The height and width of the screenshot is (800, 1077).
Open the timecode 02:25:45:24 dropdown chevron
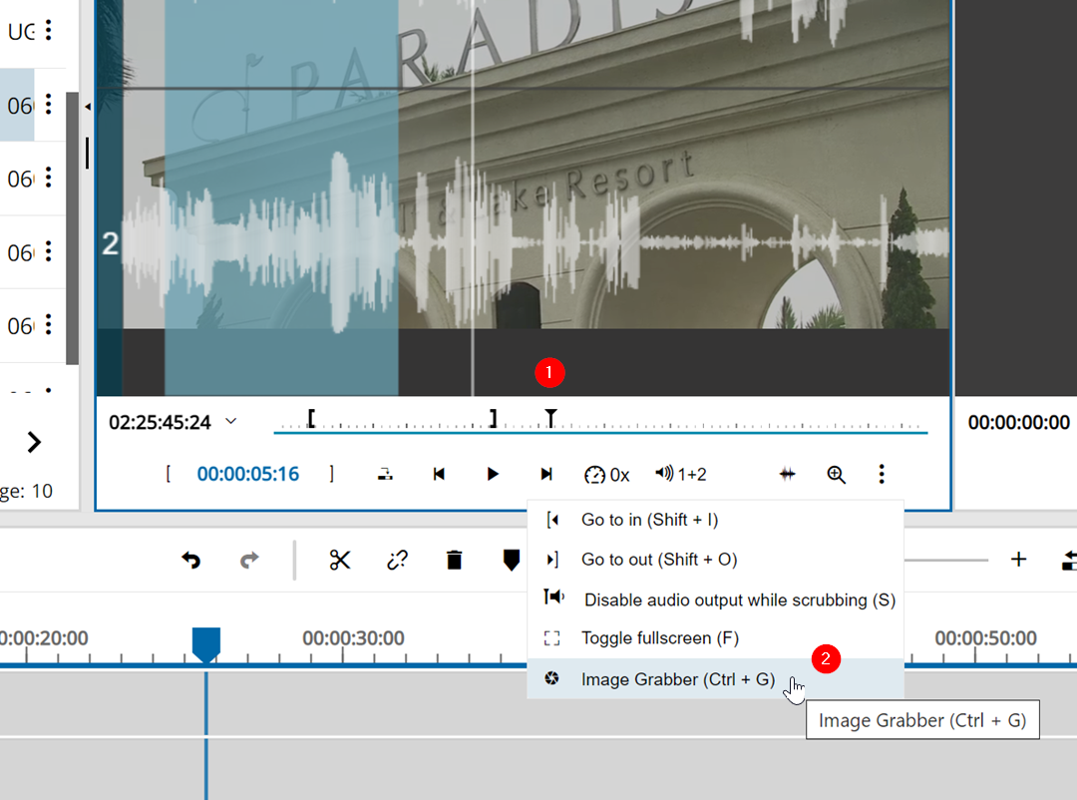pyautogui.click(x=231, y=422)
